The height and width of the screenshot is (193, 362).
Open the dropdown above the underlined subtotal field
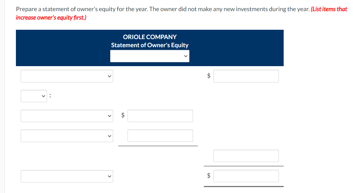[x=67, y=136]
